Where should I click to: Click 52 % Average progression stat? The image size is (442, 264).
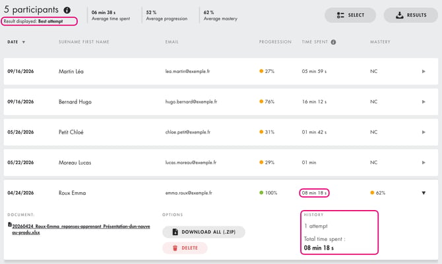pos(166,16)
